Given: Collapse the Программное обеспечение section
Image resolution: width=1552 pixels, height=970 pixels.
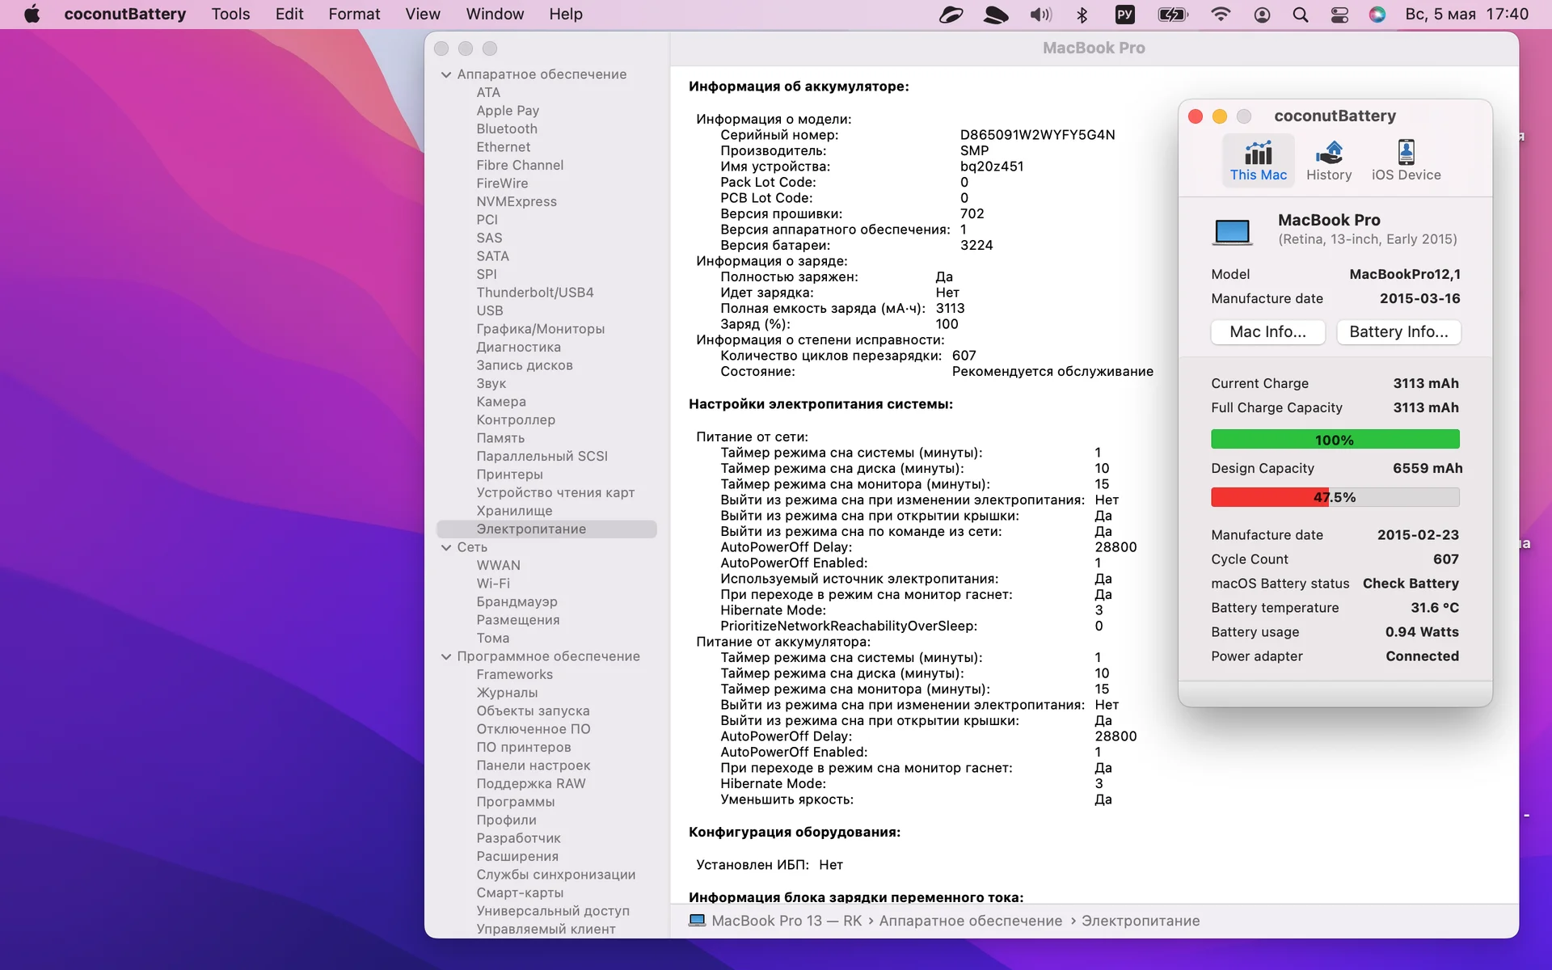Looking at the screenshot, I should [x=446, y=656].
